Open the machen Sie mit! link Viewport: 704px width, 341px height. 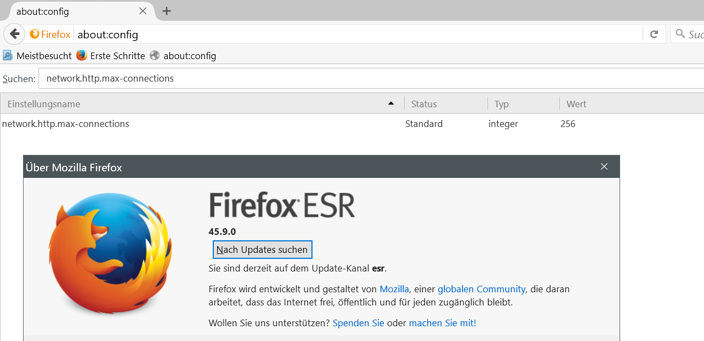tap(442, 323)
